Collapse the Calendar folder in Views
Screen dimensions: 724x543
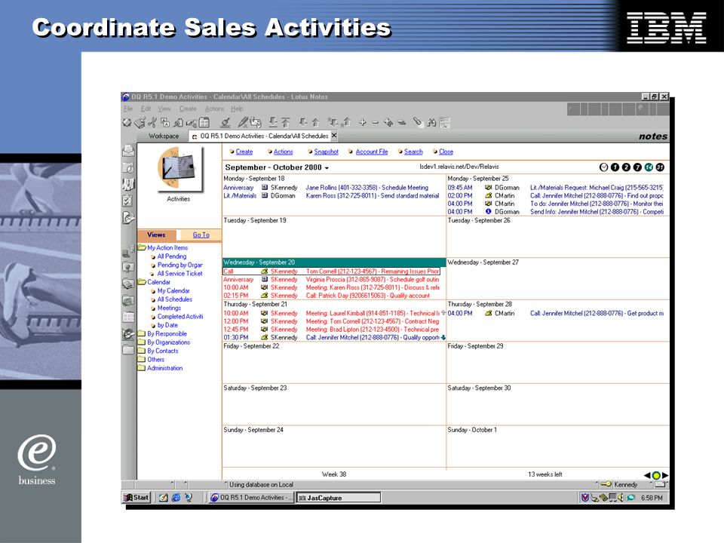tap(142, 282)
